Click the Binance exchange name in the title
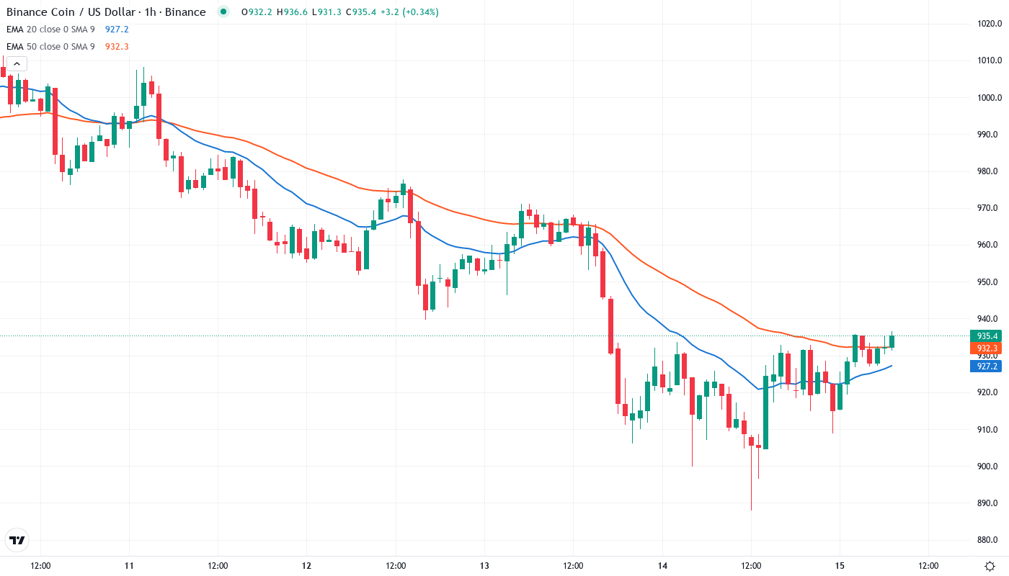The image size is (1009, 576). pos(185,12)
